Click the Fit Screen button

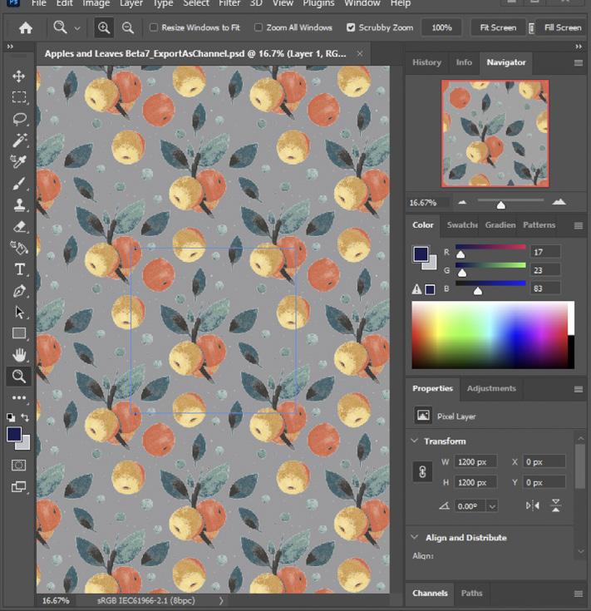pyautogui.click(x=498, y=27)
